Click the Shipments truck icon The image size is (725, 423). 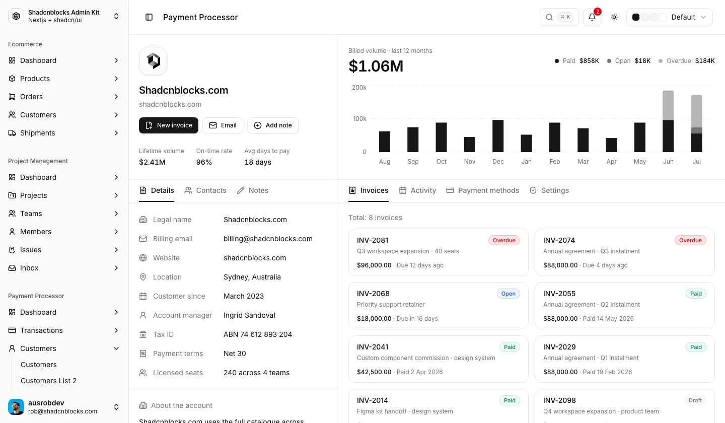point(12,133)
